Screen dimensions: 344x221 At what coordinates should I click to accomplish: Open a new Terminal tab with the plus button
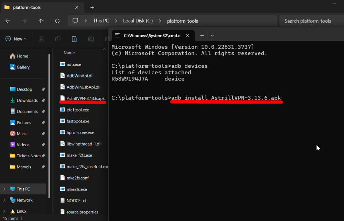click(x=202, y=35)
